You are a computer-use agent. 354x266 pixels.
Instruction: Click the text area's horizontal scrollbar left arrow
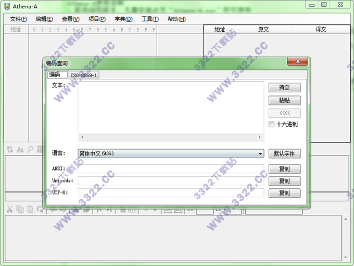point(82,137)
